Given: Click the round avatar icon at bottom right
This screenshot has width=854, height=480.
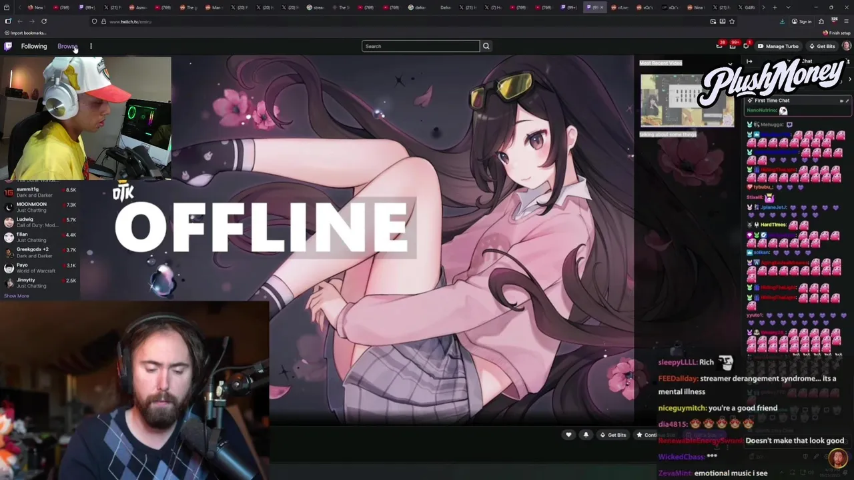Looking at the screenshot, I should point(837,458).
